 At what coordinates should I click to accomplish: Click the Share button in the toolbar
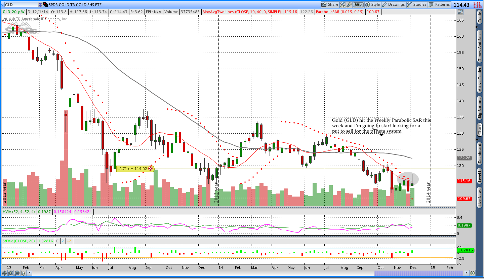coord(329,5)
